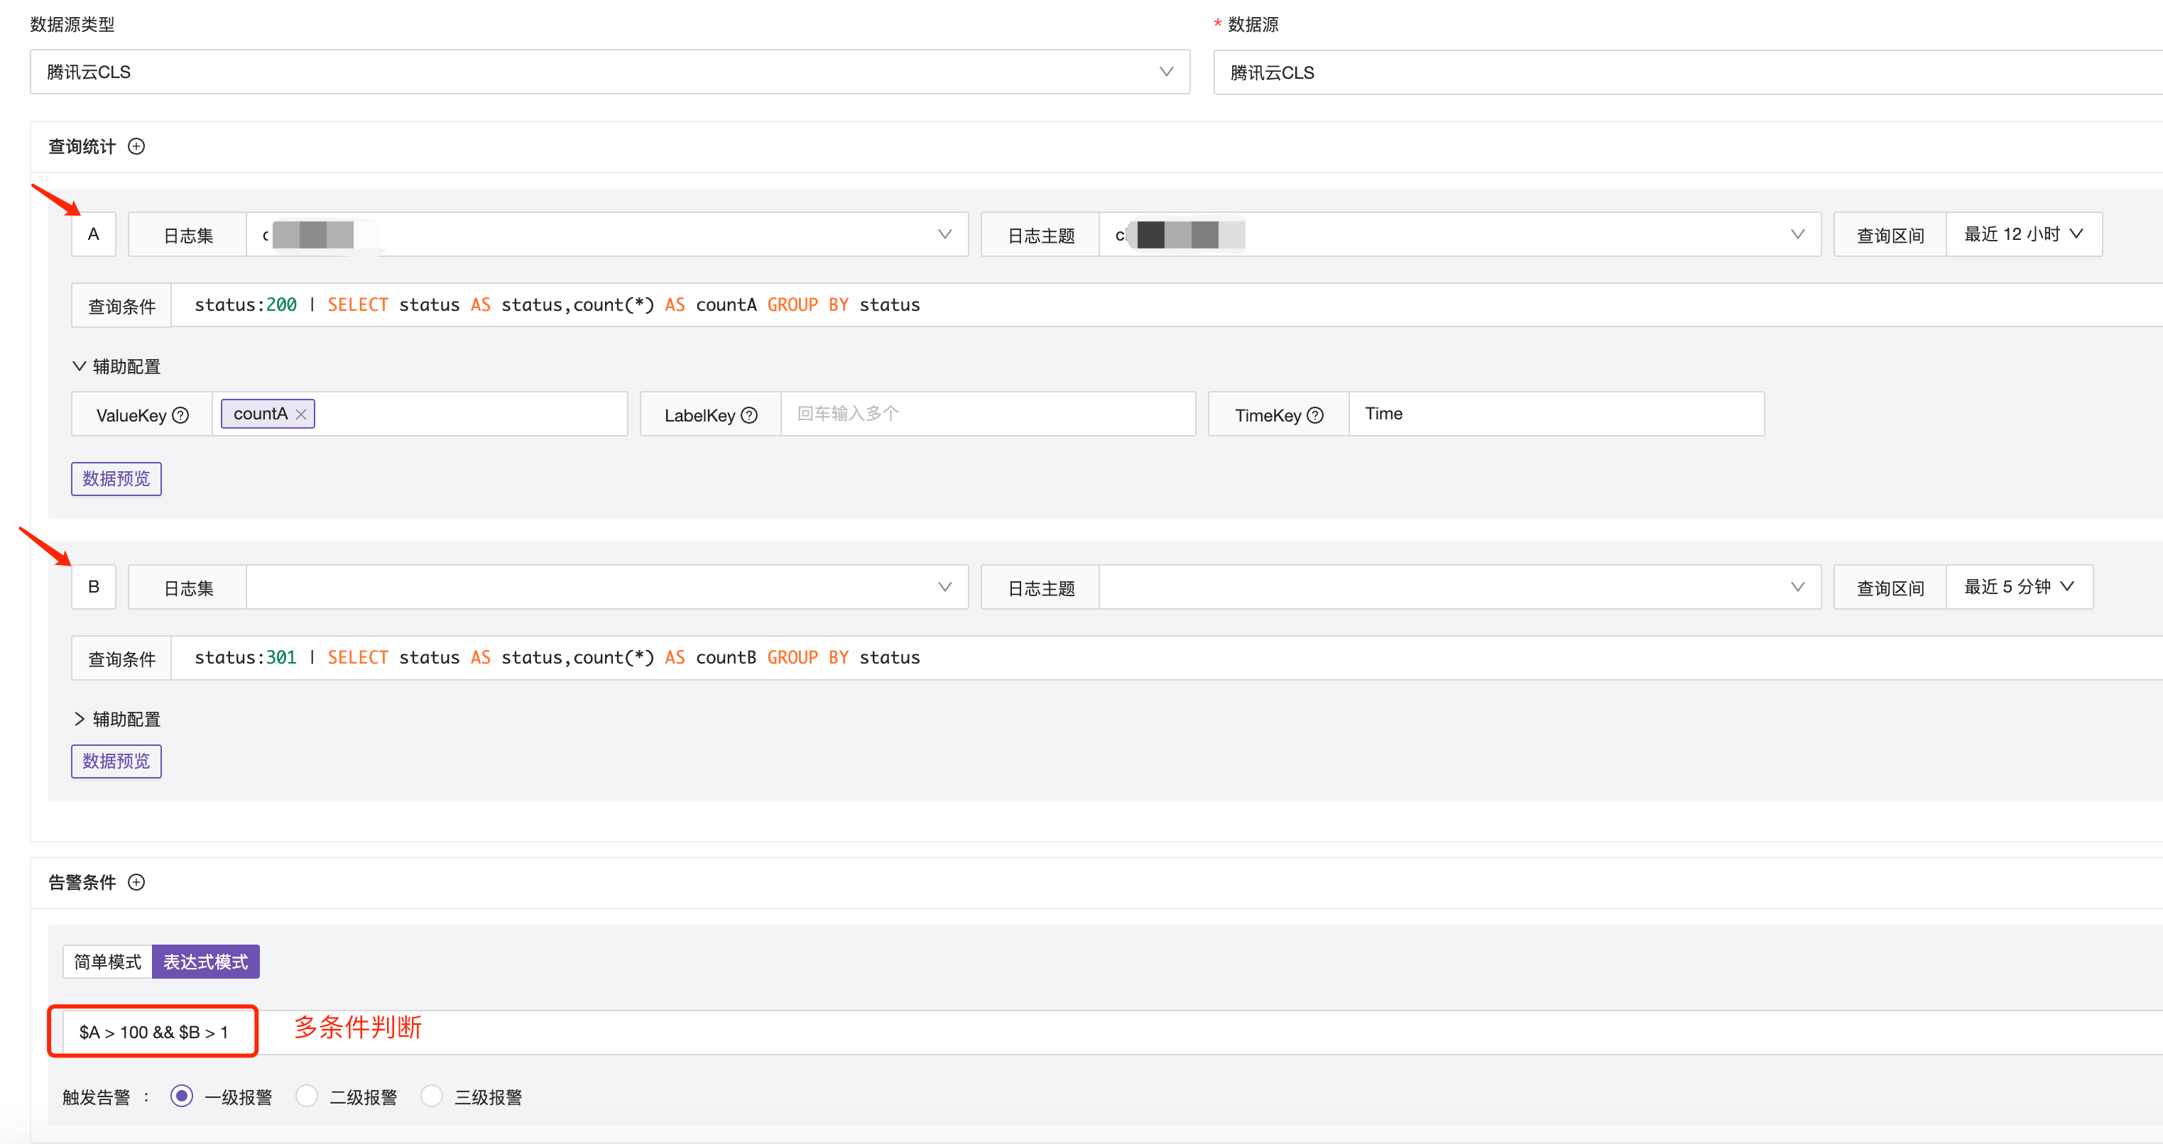Switch to 简单模式 tab

tap(107, 962)
